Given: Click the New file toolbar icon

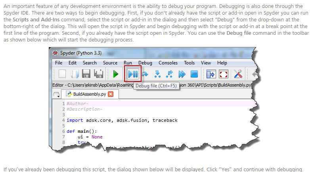Looking at the screenshot, I should click(62, 74).
